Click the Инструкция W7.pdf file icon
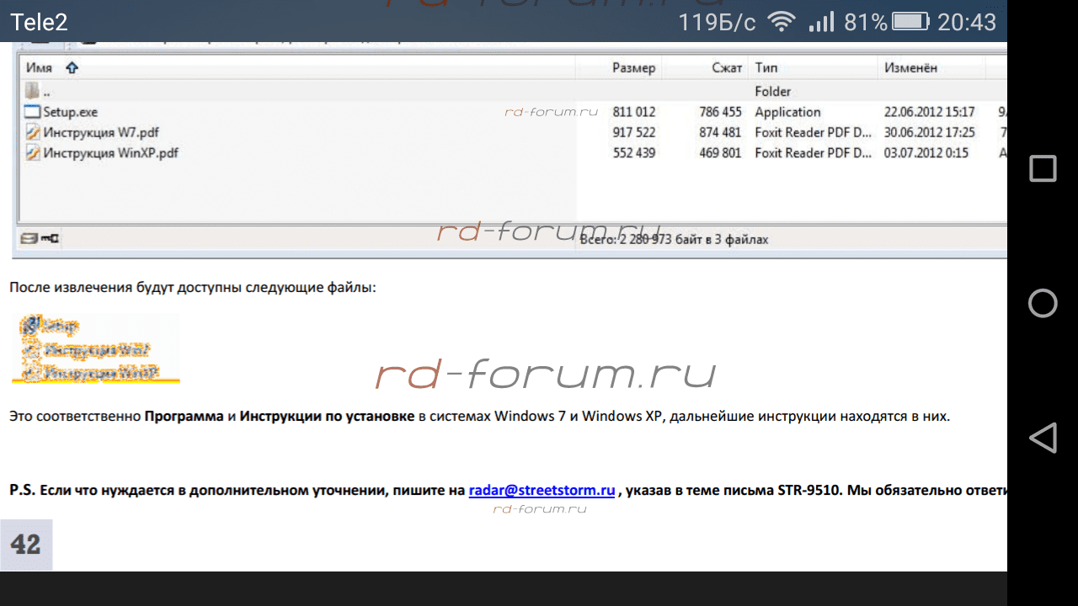The height and width of the screenshot is (606, 1078). click(33, 132)
